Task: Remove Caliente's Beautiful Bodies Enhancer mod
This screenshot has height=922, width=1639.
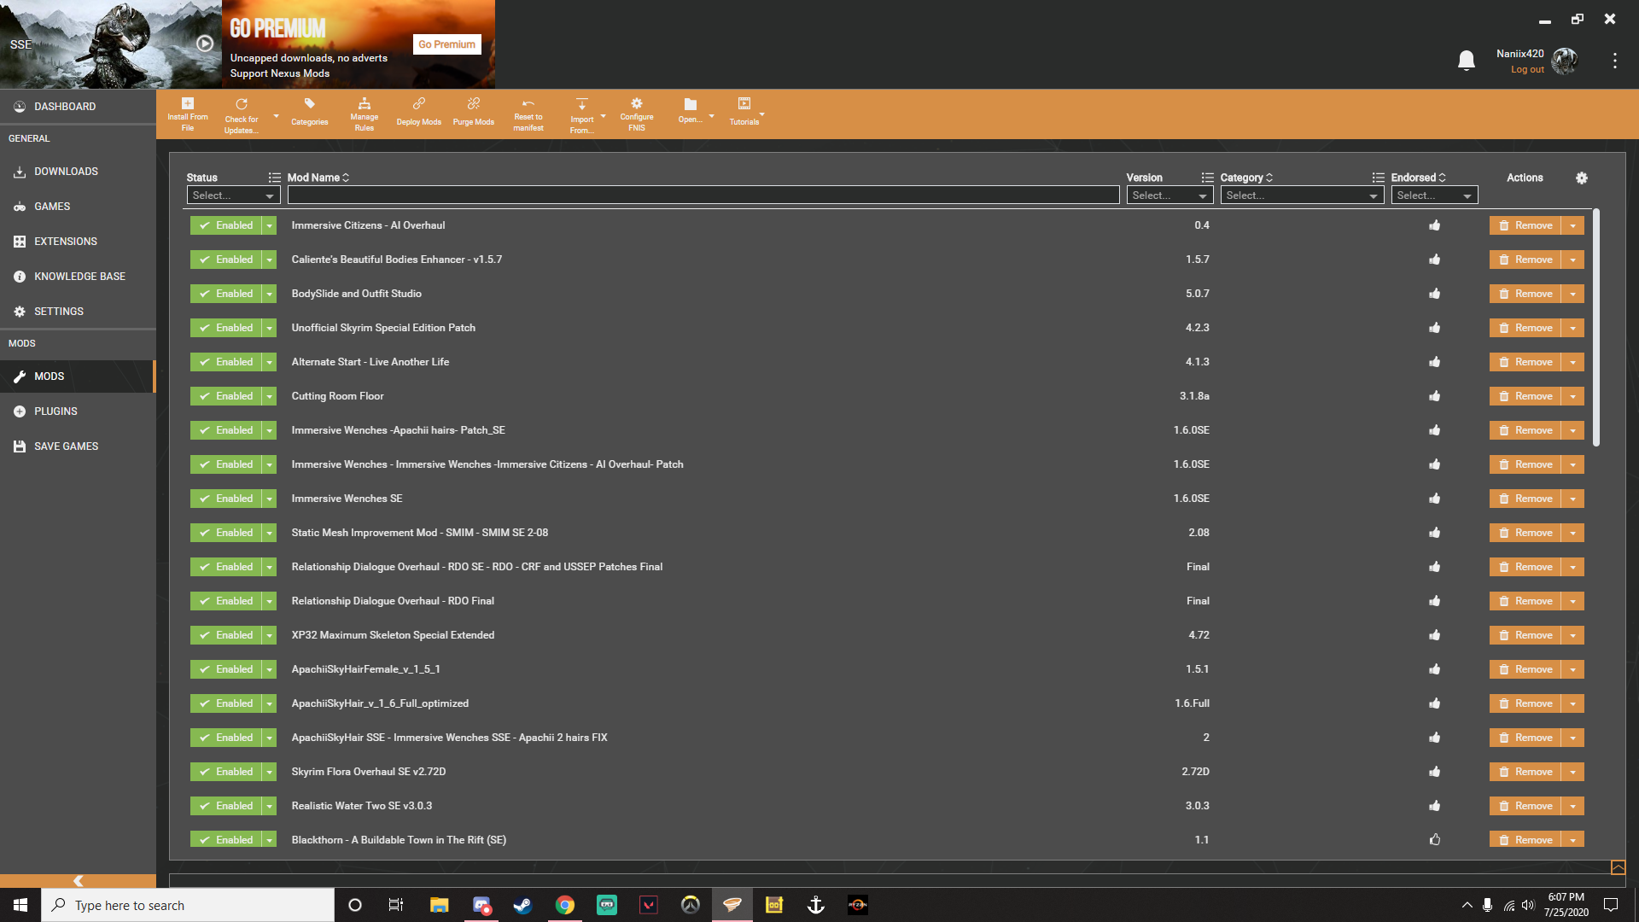Action: (1525, 260)
